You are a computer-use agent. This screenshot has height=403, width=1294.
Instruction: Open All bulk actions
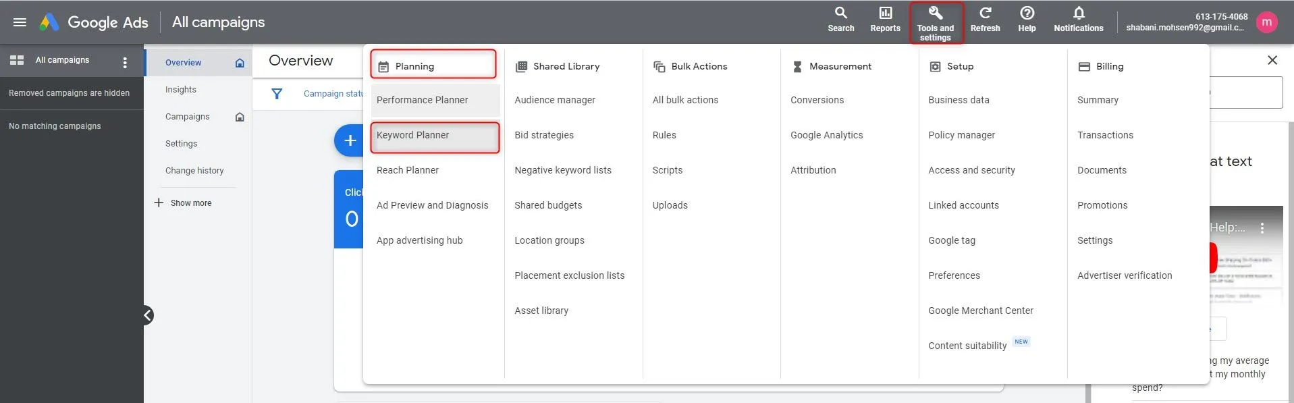tap(685, 100)
